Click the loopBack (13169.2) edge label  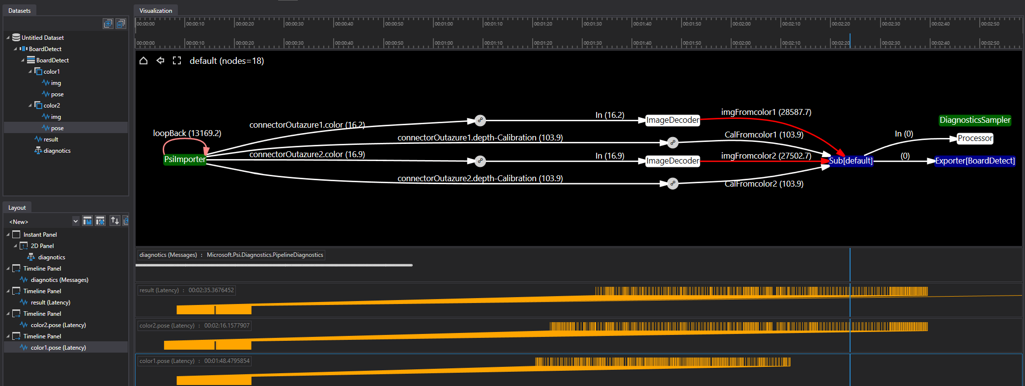point(187,133)
